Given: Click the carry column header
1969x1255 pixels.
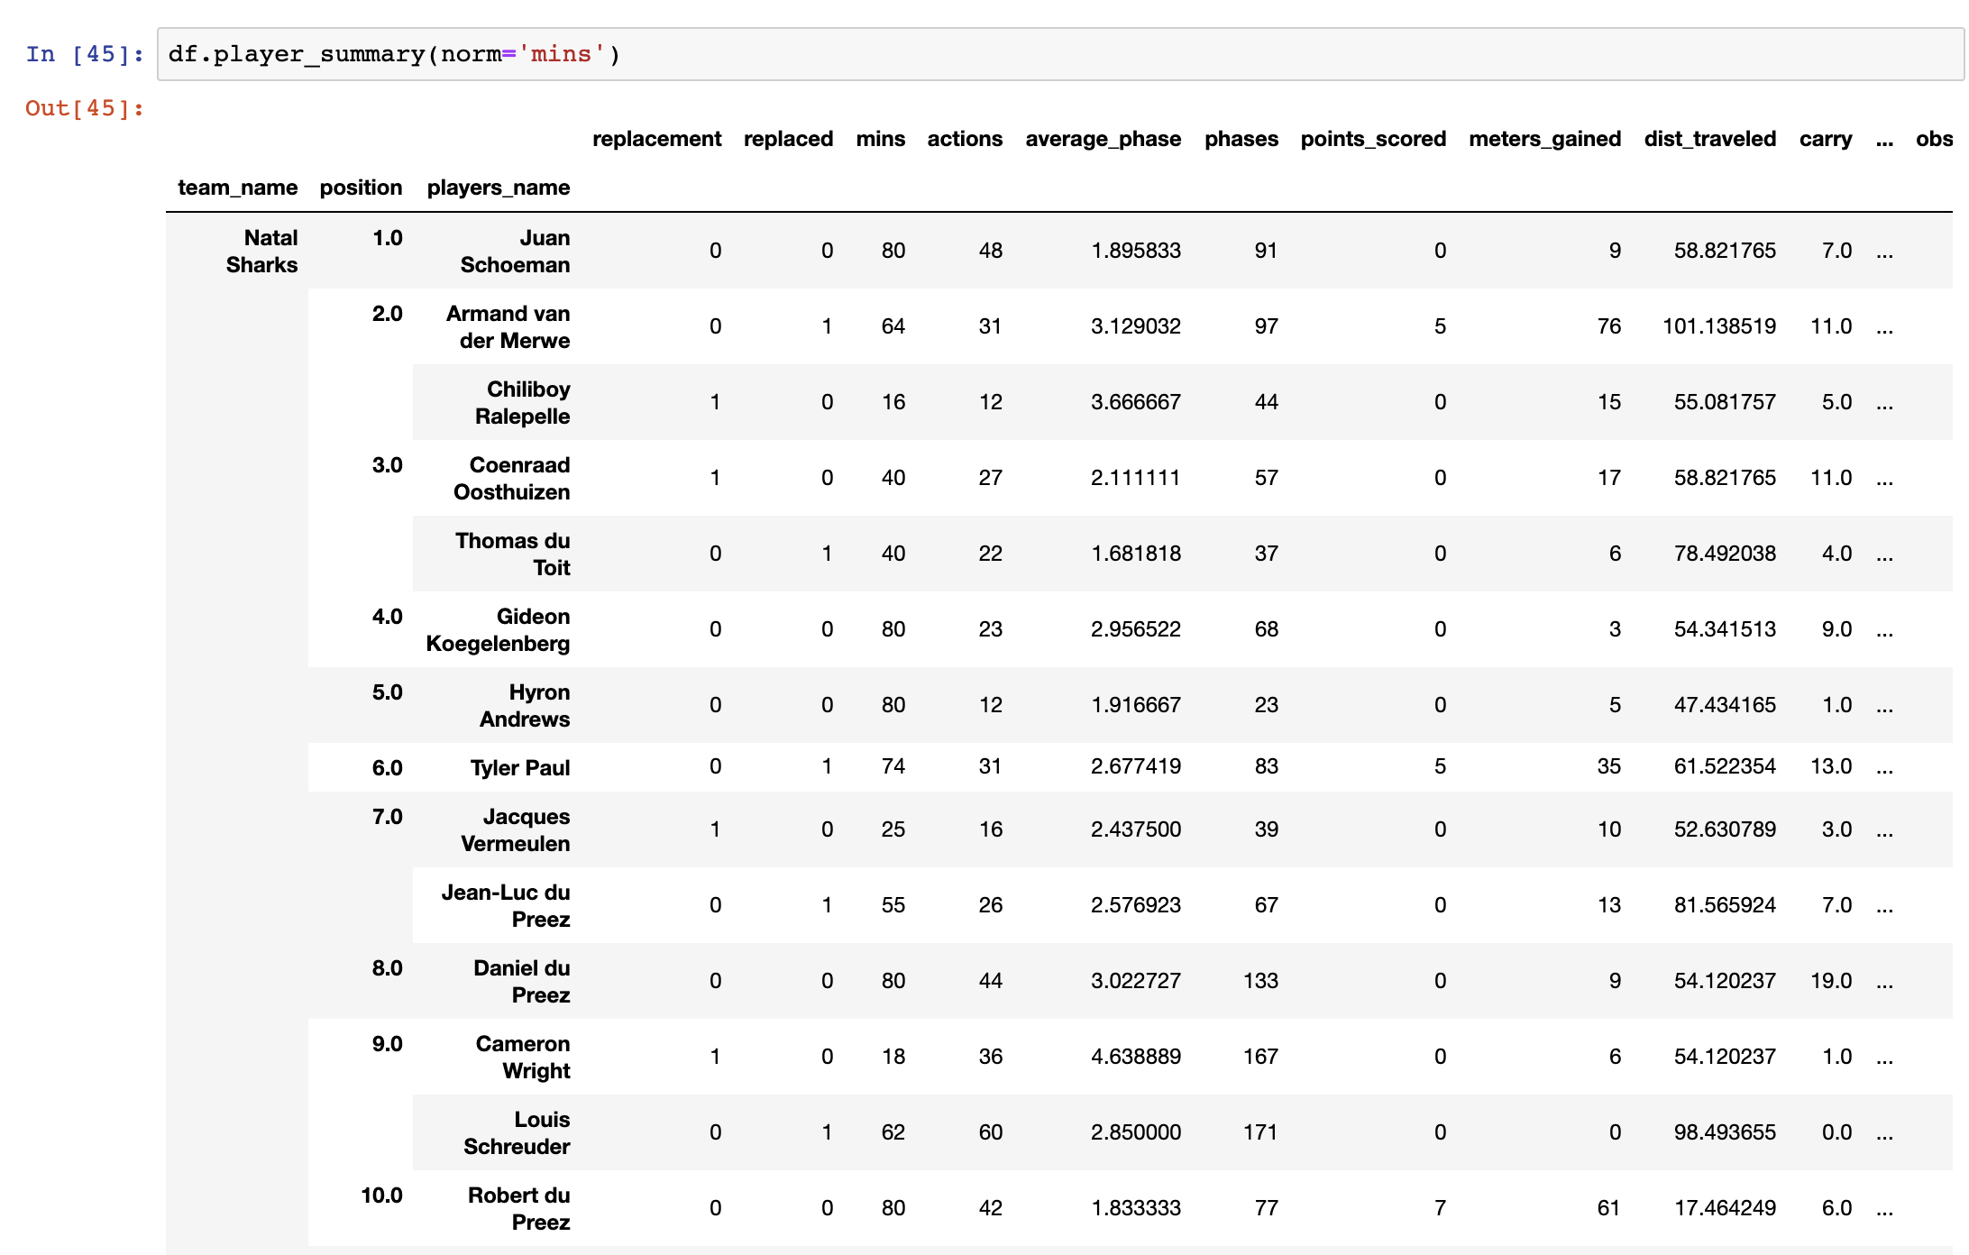Looking at the screenshot, I should point(1825,139).
